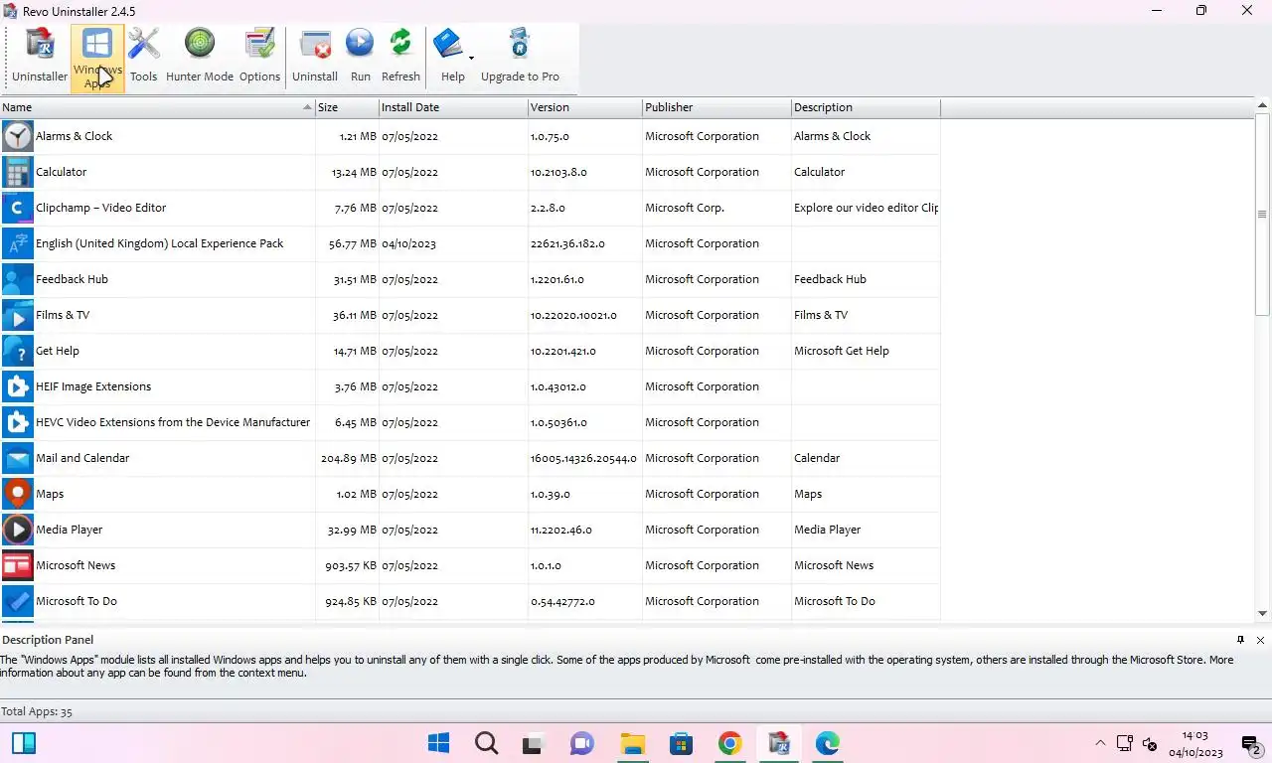The image size is (1272, 763).
Task: Click the Widgets icon on taskbar
Action: tap(24, 743)
